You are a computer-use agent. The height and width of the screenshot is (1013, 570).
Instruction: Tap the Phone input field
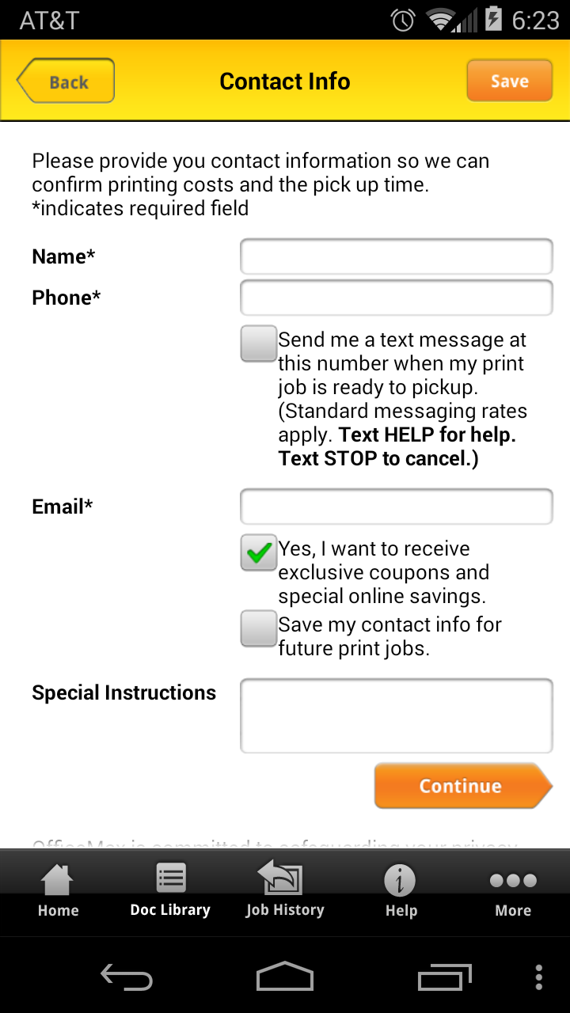pos(396,298)
